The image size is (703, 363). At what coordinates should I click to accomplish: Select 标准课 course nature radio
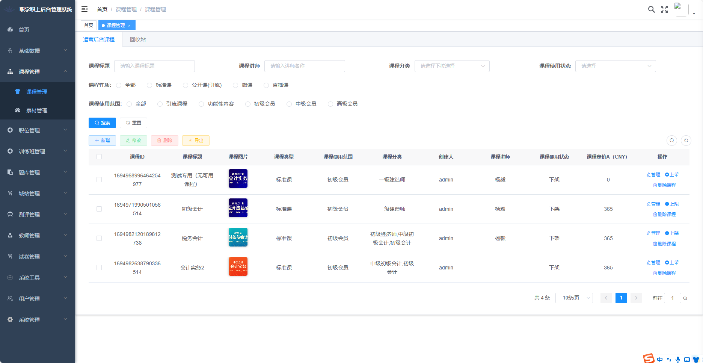[x=149, y=85]
